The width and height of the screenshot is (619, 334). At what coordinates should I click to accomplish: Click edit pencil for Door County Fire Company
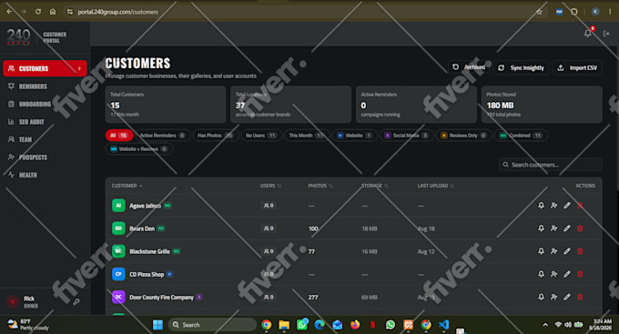click(567, 297)
